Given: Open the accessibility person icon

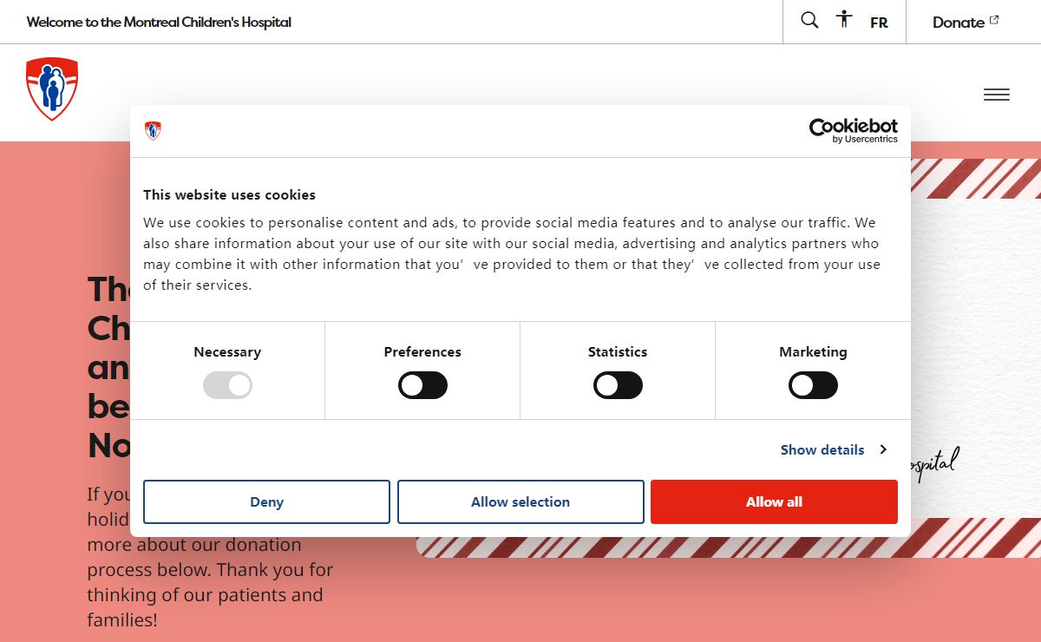Looking at the screenshot, I should pyautogui.click(x=844, y=19).
